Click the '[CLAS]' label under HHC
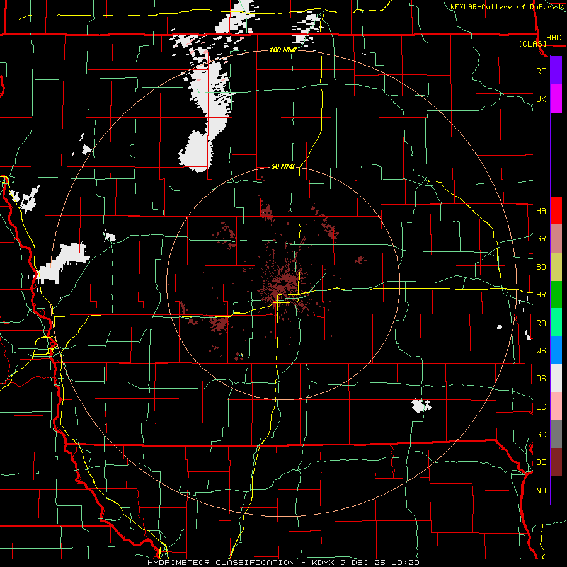 pos(532,44)
